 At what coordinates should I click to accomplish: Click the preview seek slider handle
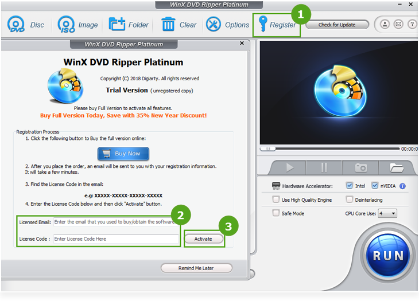coord(267,148)
